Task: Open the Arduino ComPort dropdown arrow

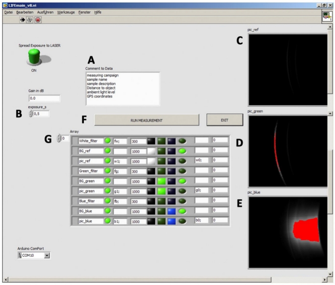Action: 47,256
